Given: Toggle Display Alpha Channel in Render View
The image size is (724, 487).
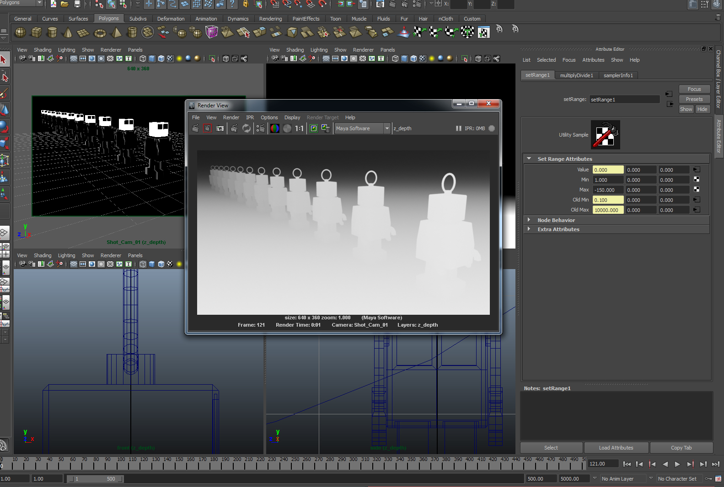Looking at the screenshot, I should 287,128.
